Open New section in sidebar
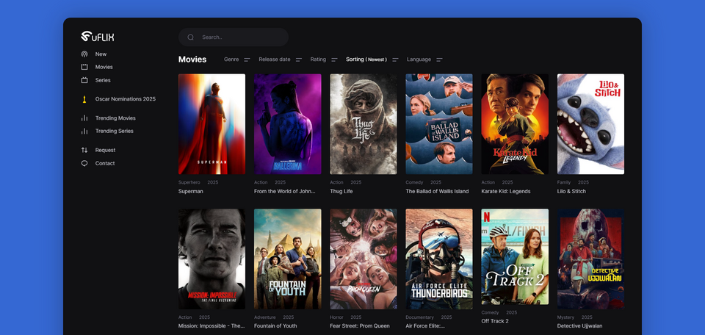Screen dimensions: 705x335 [x=101, y=54]
